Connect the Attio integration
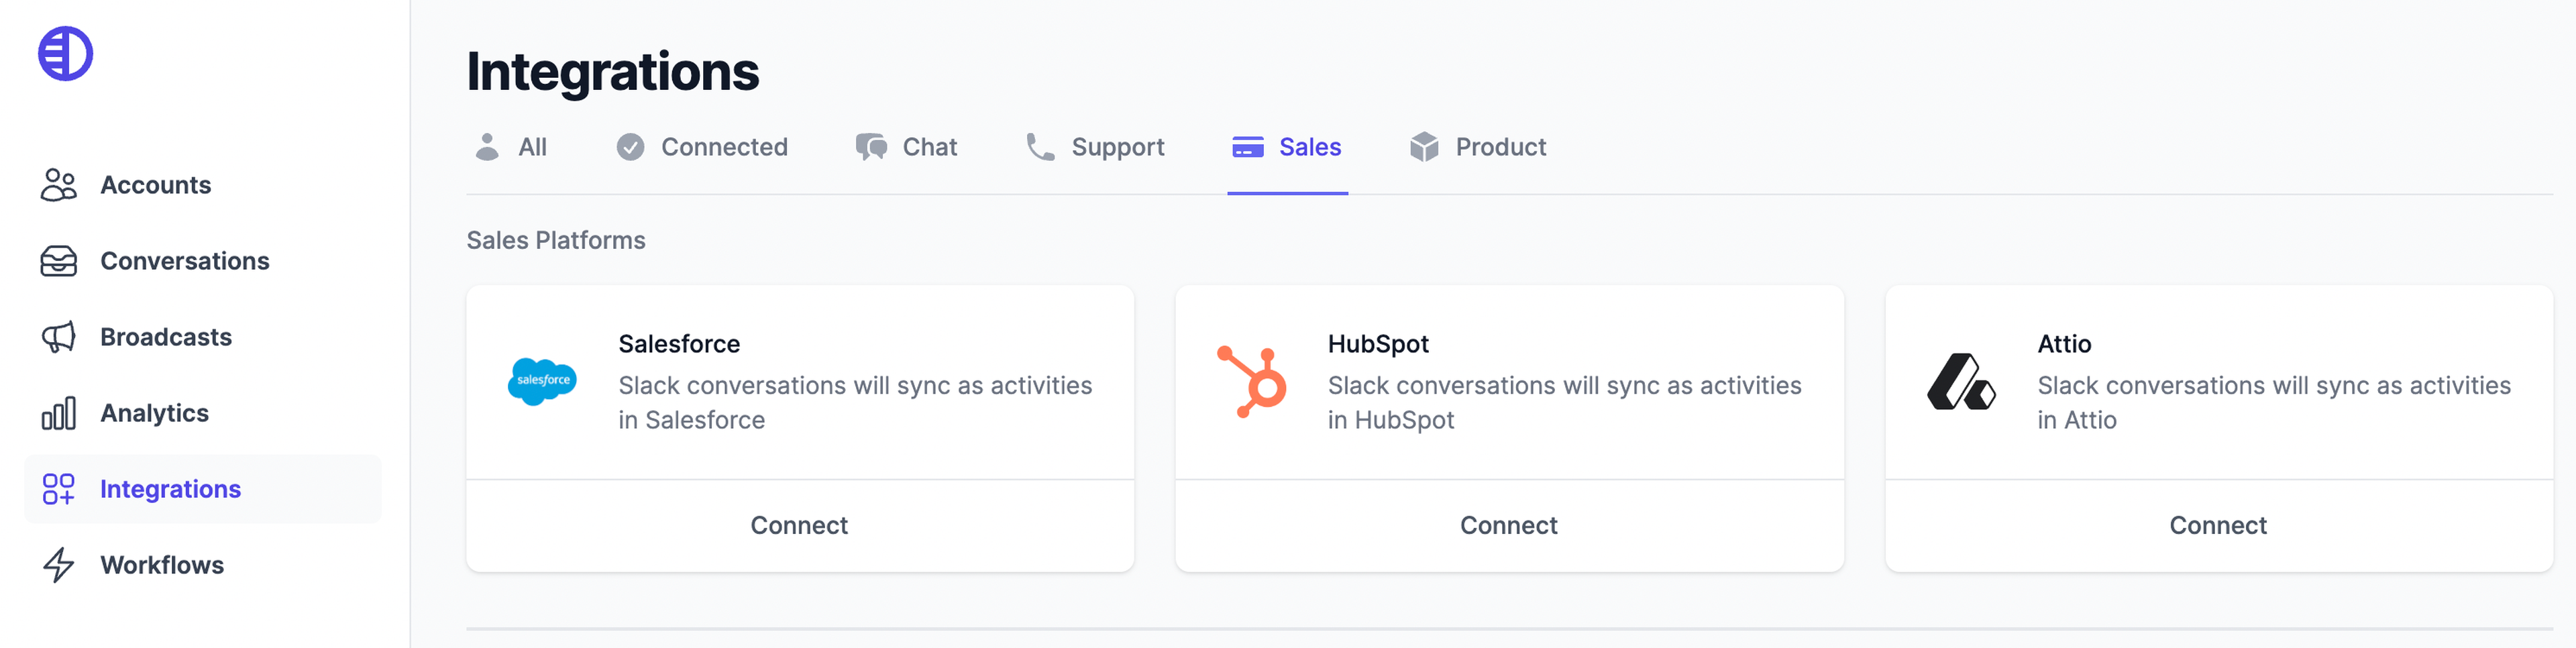The width and height of the screenshot is (2576, 648). (2218, 525)
